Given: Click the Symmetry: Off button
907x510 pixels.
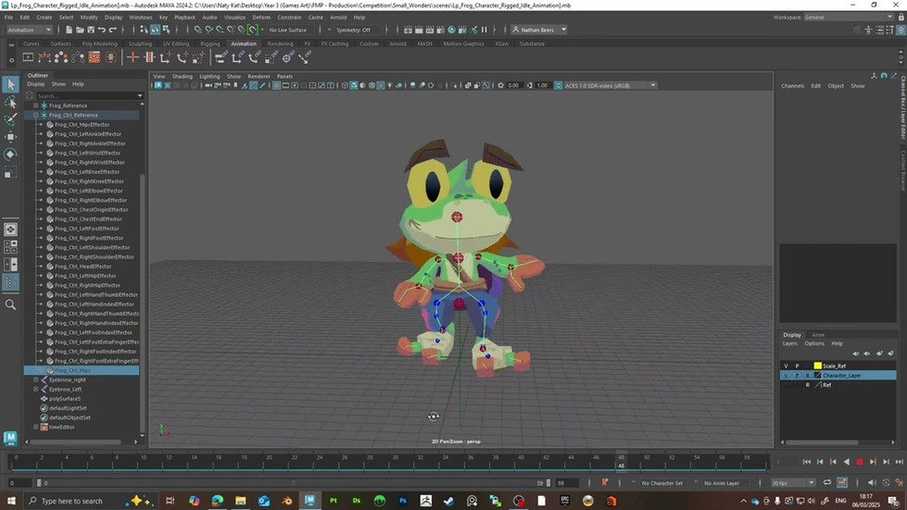Looking at the screenshot, I should 353,30.
